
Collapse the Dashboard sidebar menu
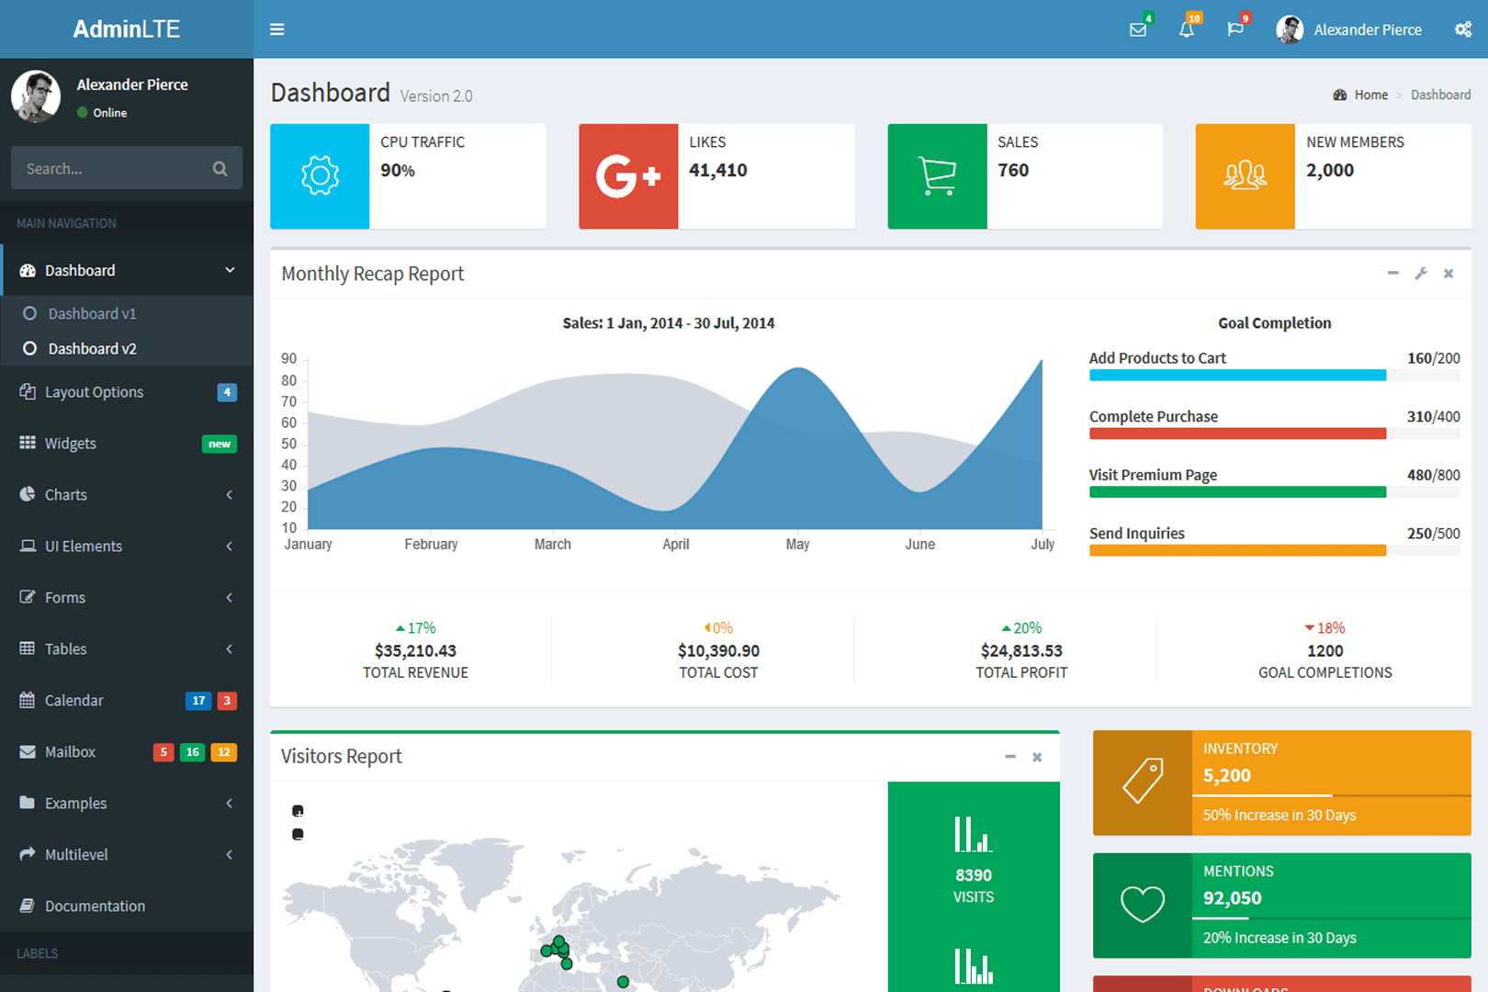coord(127,271)
